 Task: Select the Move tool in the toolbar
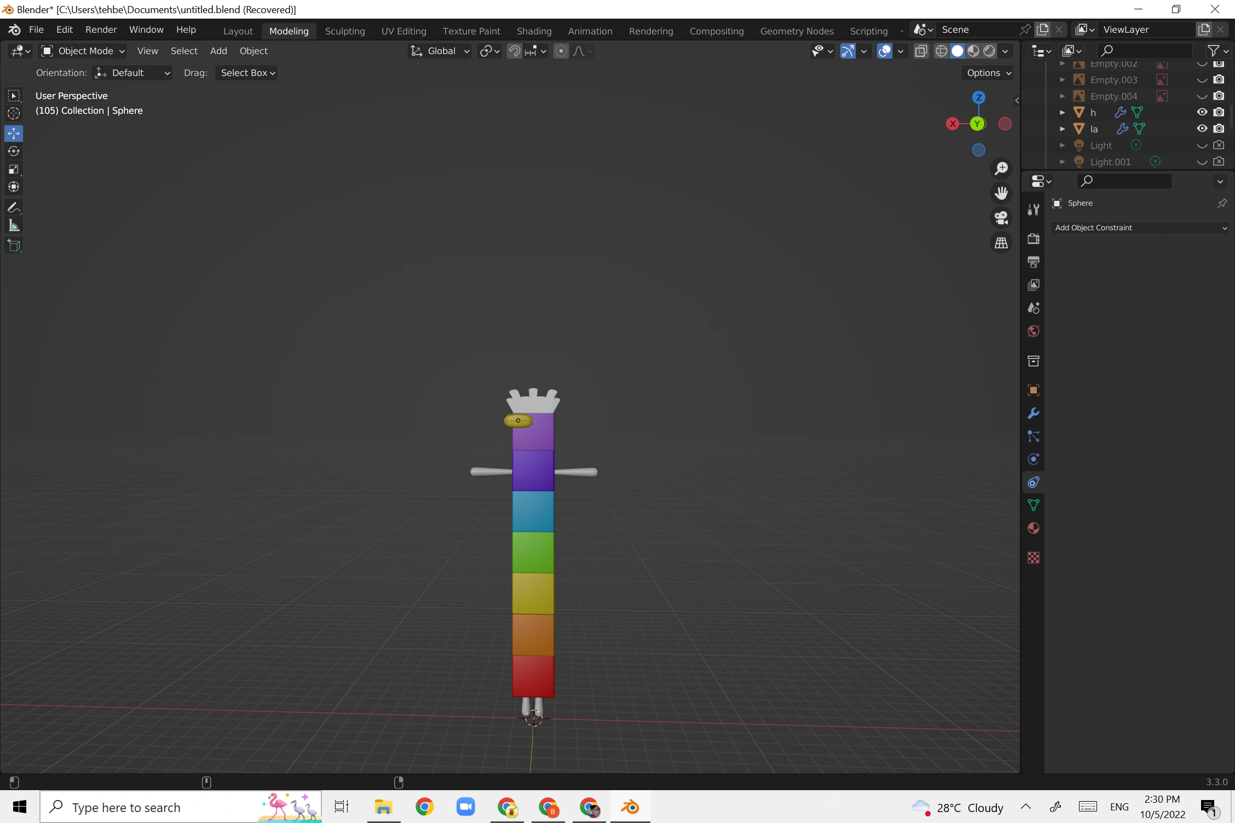tap(14, 133)
